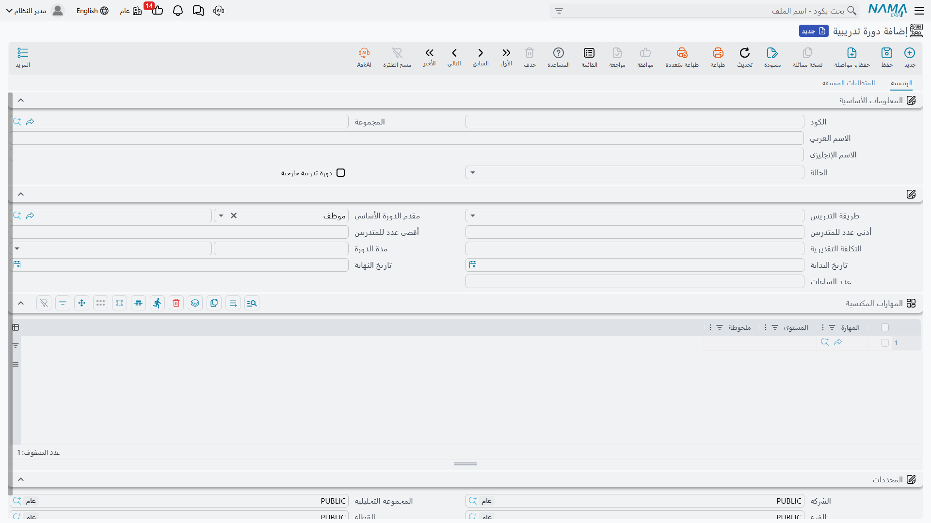The width and height of the screenshot is (931, 523).
Task: Switch language to English
Action: click(93, 11)
